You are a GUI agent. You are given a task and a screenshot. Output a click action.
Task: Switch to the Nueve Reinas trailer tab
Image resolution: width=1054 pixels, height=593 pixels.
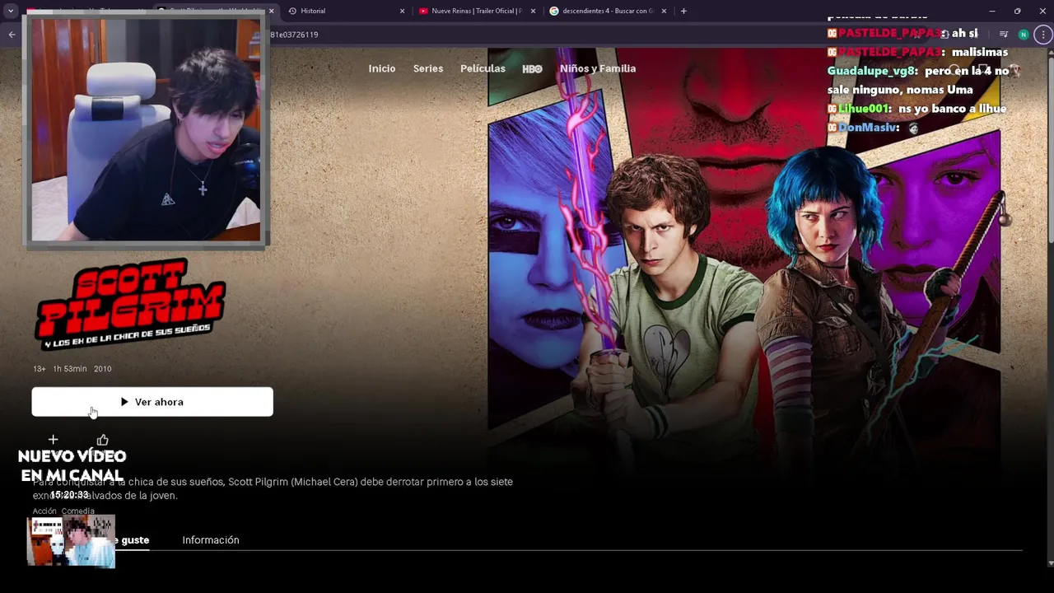pyautogui.click(x=476, y=11)
